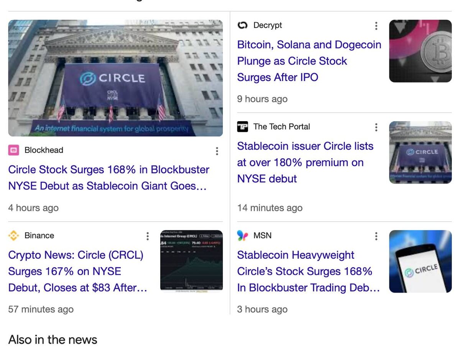The width and height of the screenshot is (460, 354).
Task: Click the Decrypt source logo icon
Action: (243, 25)
